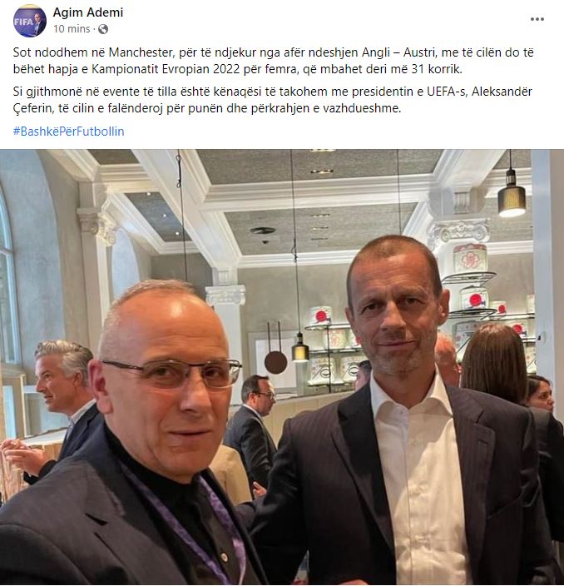Screen dimensions: 564x586
Task: Click the round dark hanging ornament
Action: (275, 362)
